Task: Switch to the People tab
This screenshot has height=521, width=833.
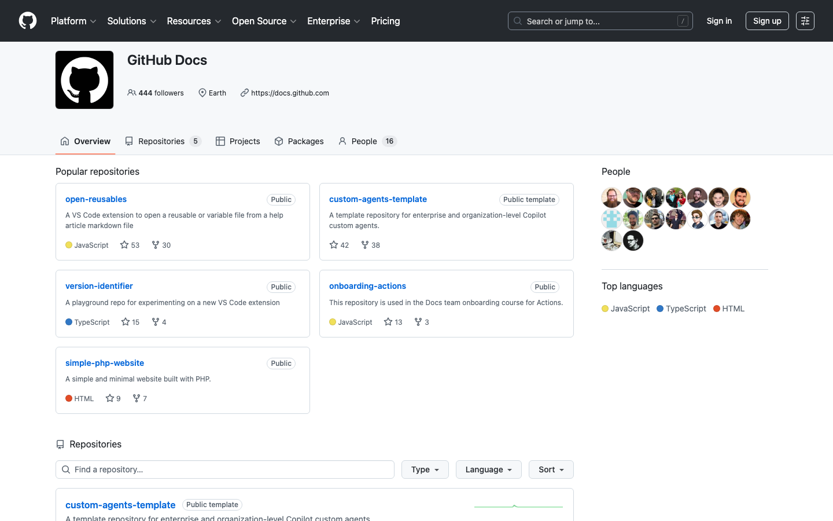Action: pos(367,141)
